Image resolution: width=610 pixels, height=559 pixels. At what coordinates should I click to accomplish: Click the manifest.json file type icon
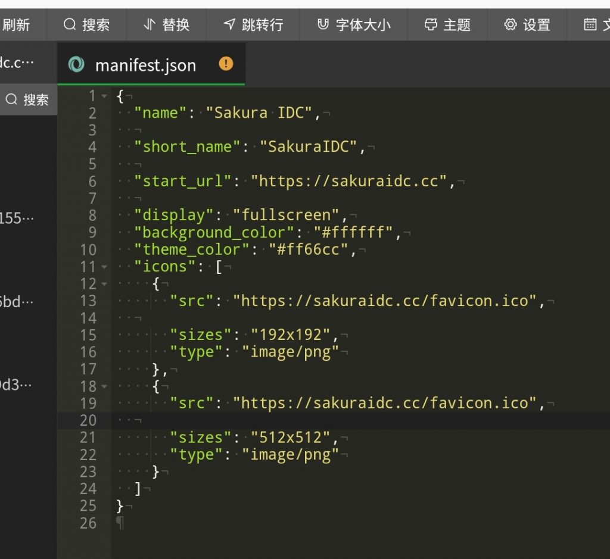pyautogui.click(x=76, y=64)
